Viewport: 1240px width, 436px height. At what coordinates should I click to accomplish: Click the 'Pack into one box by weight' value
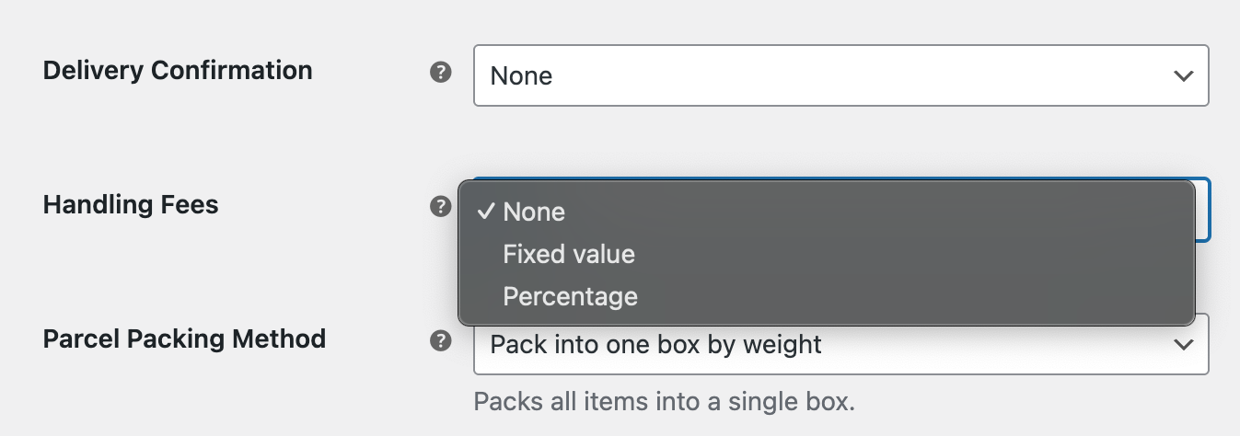[655, 345]
